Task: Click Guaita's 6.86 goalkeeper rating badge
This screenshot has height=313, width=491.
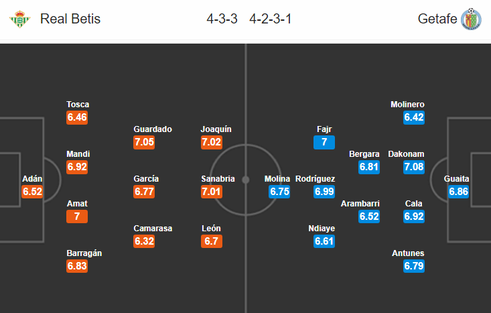Action: click(x=458, y=192)
